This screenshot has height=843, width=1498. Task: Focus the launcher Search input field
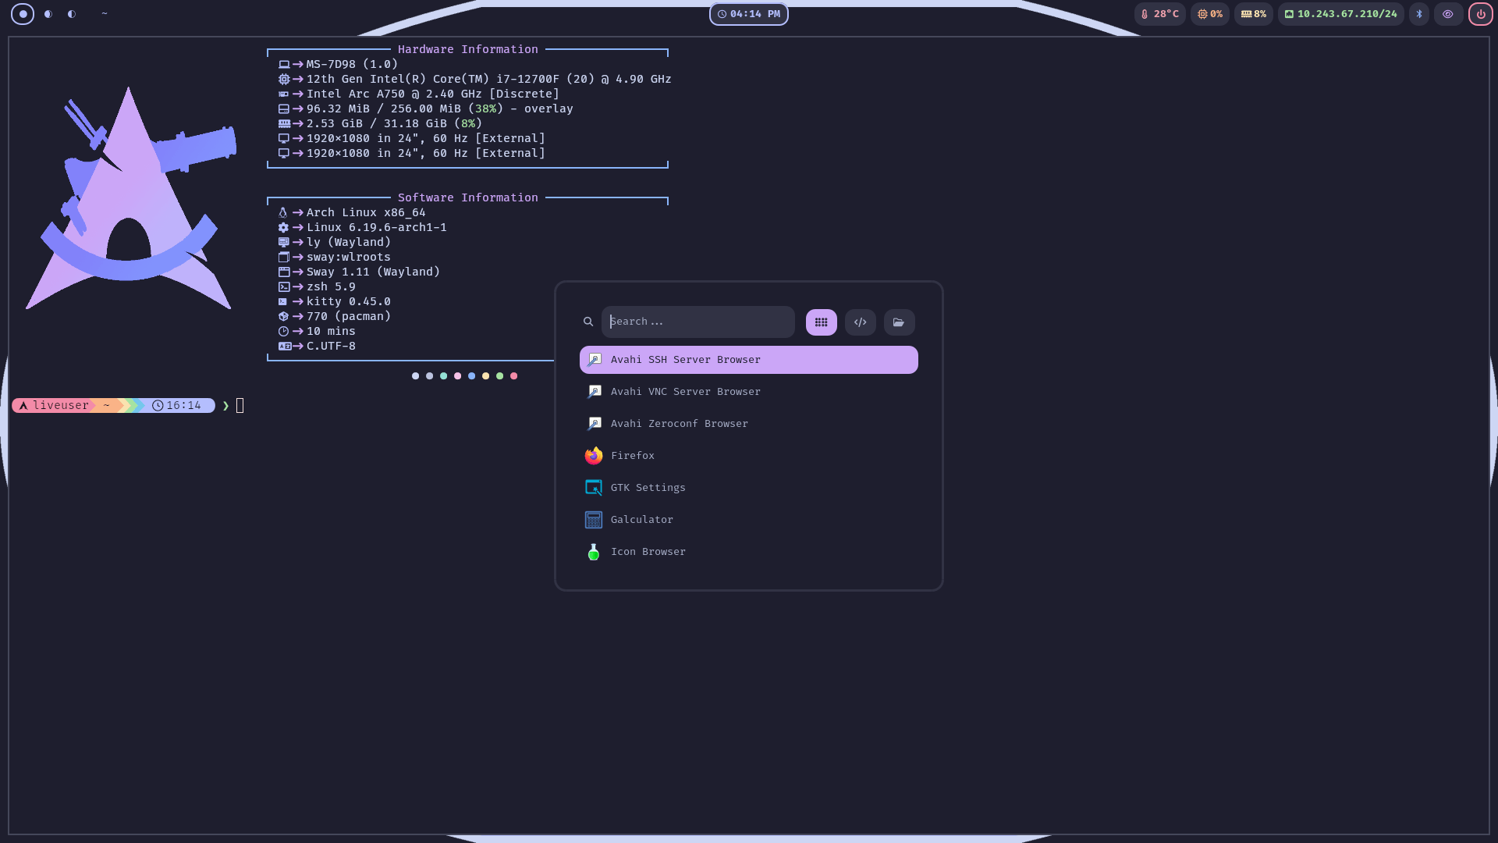(698, 322)
